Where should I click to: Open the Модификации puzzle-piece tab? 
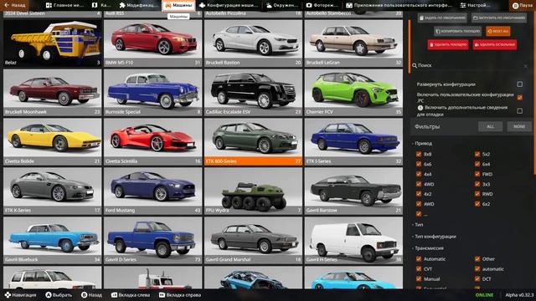tap(138, 5)
